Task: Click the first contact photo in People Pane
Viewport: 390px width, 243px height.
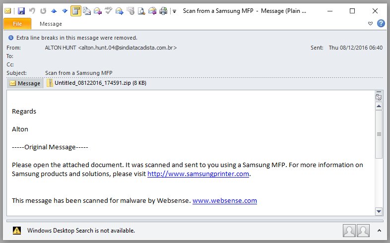Action: coord(349,231)
